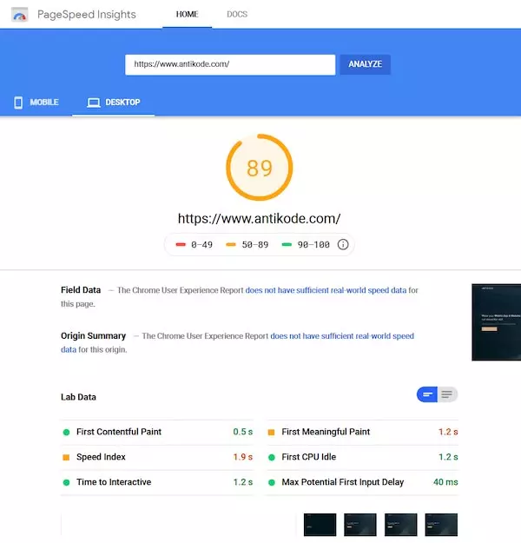Click the Time to Interactive metric
Image resolution: width=521 pixels, height=543 pixels.
[x=157, y=482]
